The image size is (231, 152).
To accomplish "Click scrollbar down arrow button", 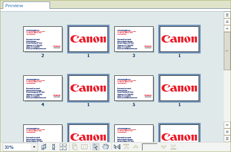I will [227, 125].
